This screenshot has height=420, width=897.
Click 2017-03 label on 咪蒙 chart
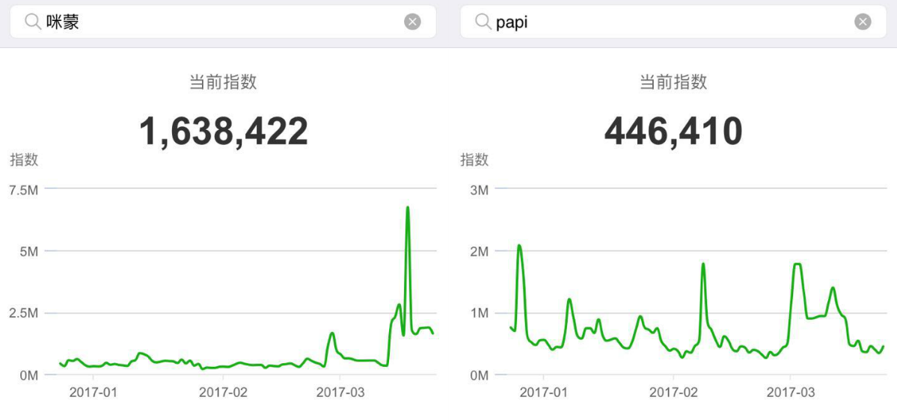(x=340, y=392)
